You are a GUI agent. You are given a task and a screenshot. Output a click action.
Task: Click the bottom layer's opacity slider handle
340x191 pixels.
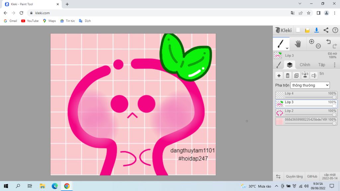coord(334,123)
